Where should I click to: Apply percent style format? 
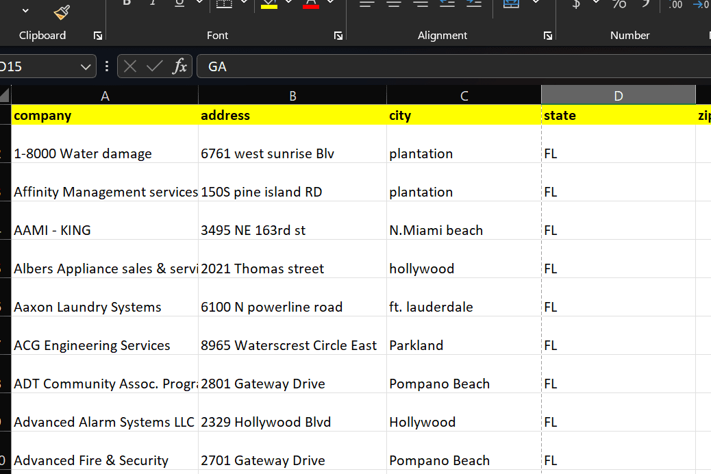click(x=619, y=4)
